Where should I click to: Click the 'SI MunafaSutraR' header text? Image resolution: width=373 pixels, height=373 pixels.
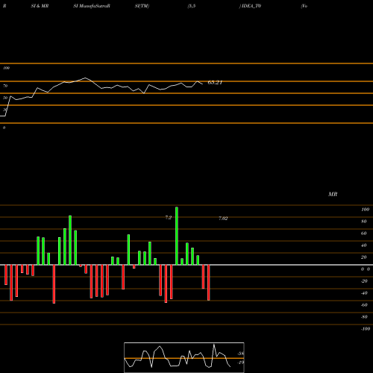[92, 6]
